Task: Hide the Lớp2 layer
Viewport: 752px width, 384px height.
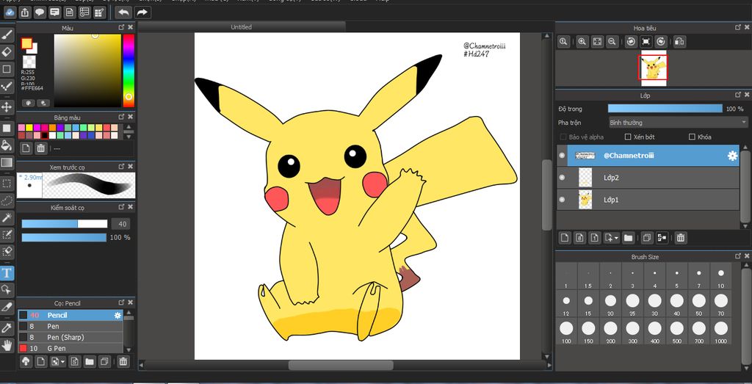Action: pyautogui.click(x=562, y=178)
